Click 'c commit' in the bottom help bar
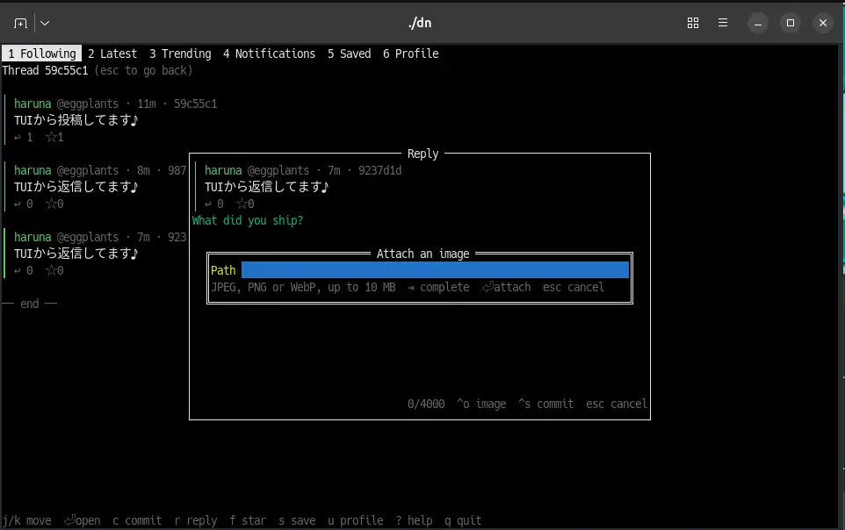Image resolution: width=845 pixels, height=530 pixels. click(x=137, y=521)
